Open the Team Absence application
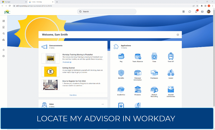 (138, 58)
